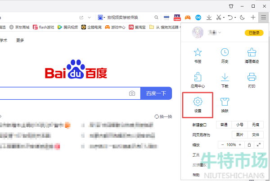Click the plus add-extension toolbar icon
The width and height of the screenshot is (270, 181).
tap(253, 17)
